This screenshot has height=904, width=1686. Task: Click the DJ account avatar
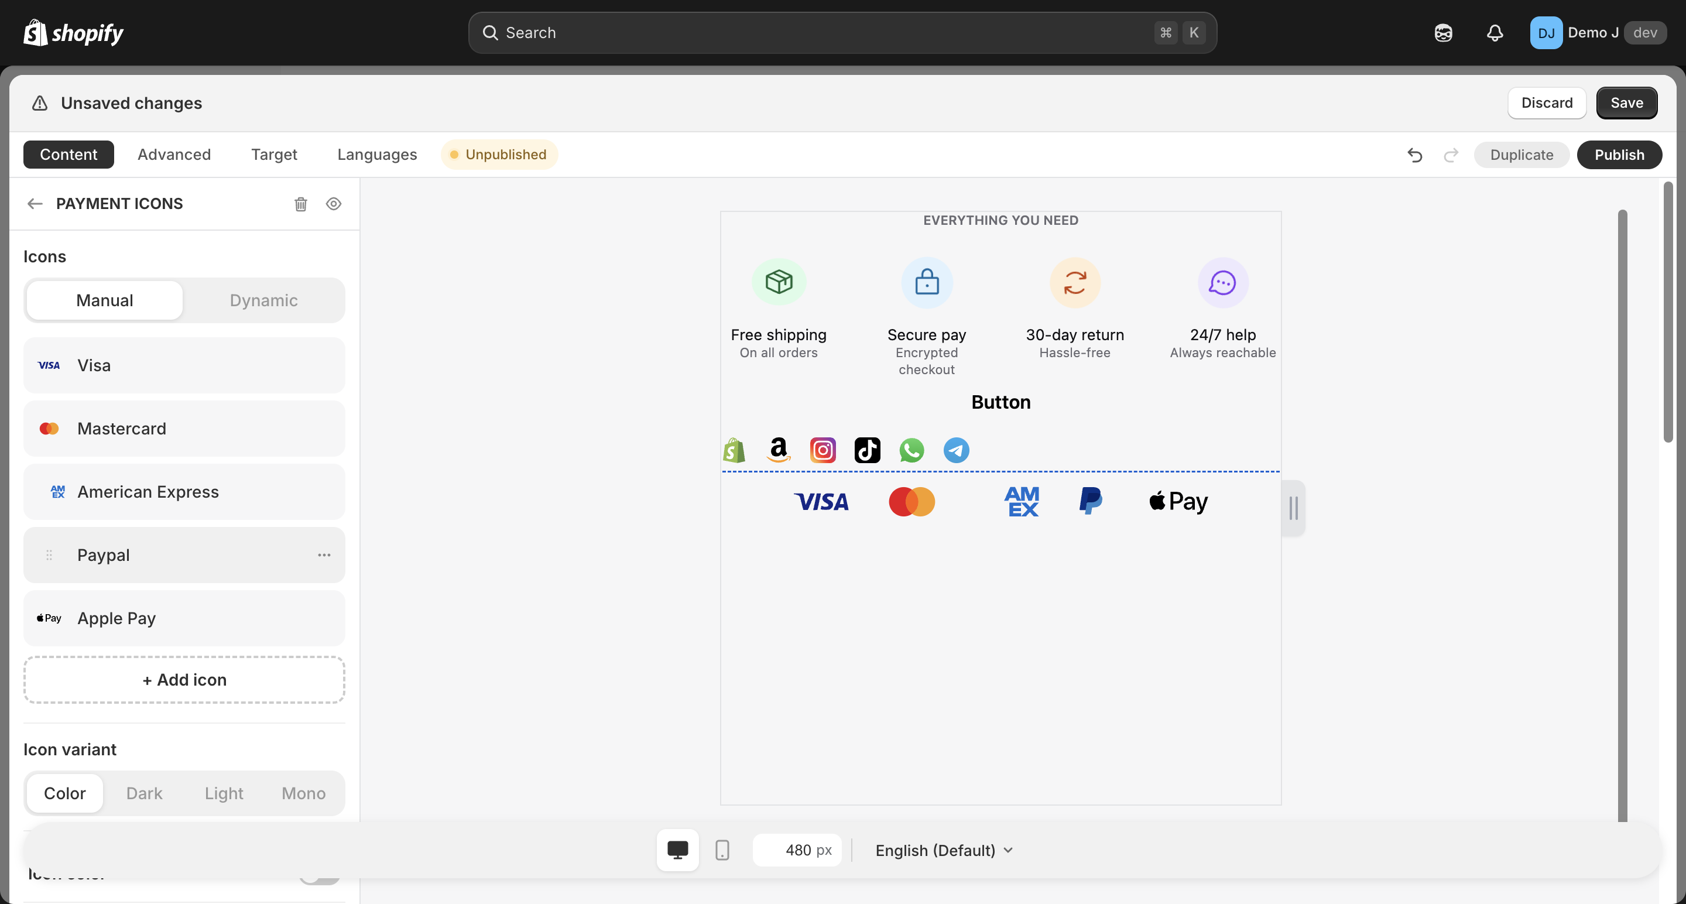click(x=1546, y=33)
